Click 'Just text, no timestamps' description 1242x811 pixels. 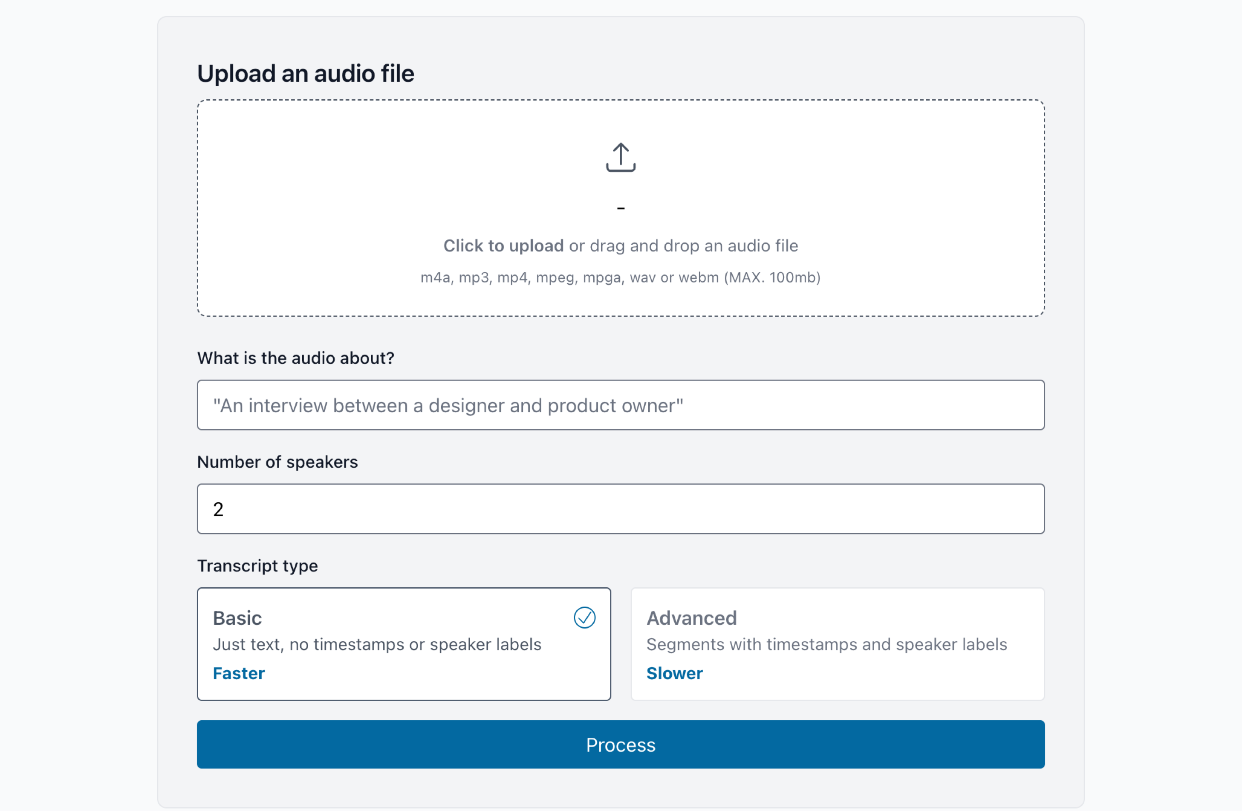tap(377, 644)
